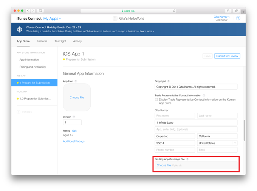Click the Last name field
This screenshot has height=191, width=257.
coord(217,115)
